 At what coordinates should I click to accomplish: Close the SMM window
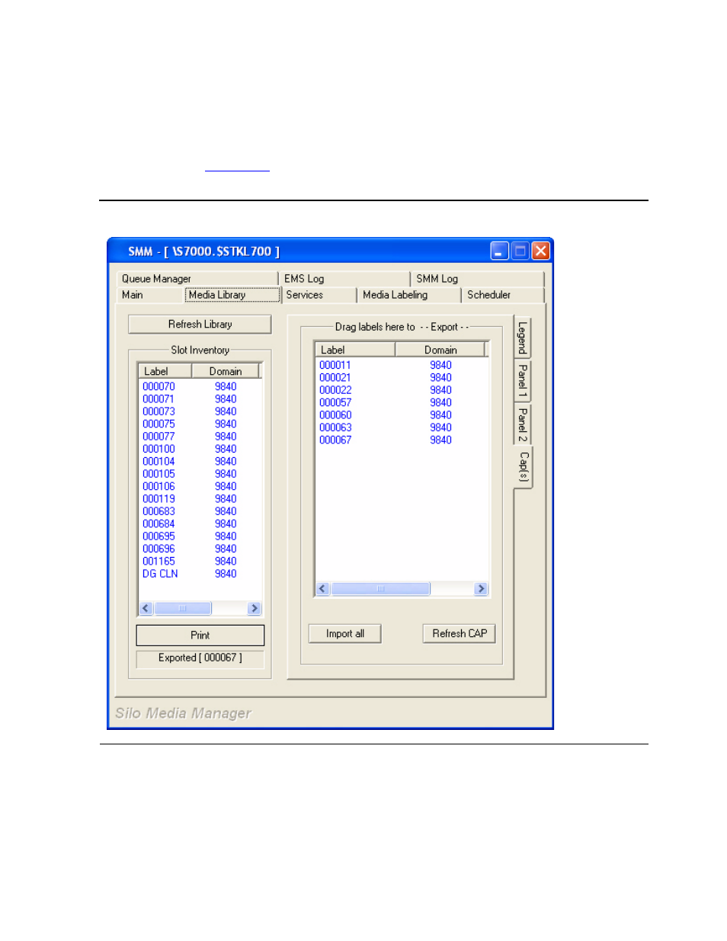(540, 251)
